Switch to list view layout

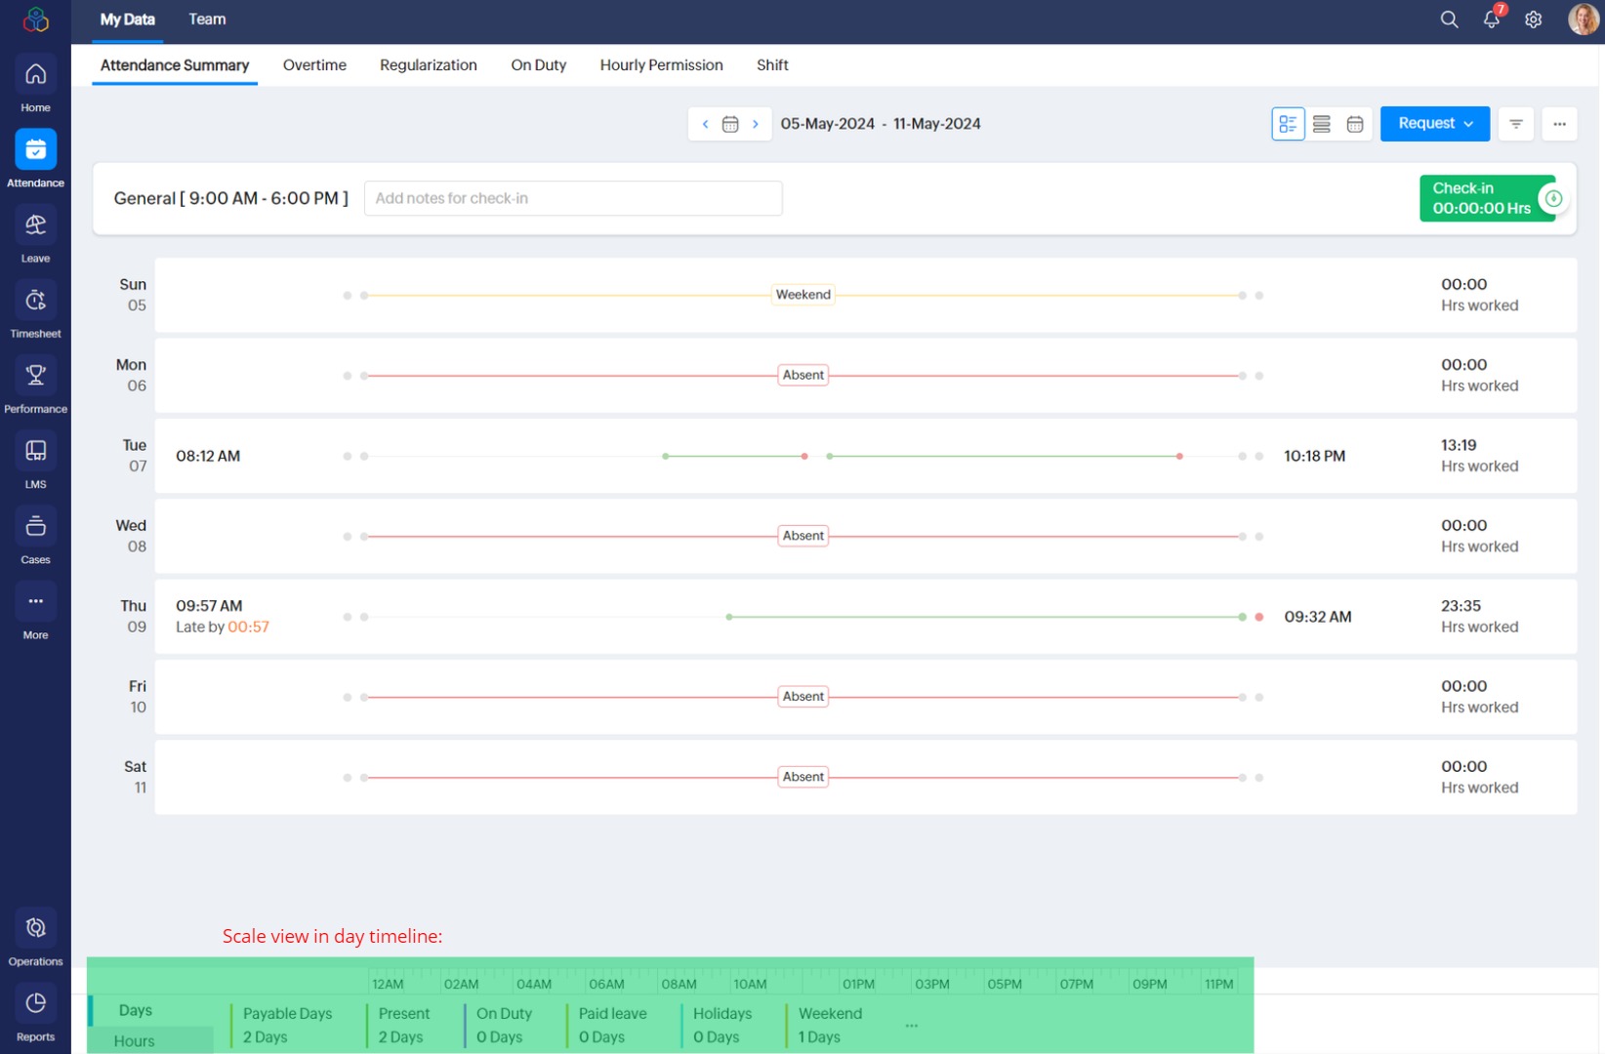1321,124
